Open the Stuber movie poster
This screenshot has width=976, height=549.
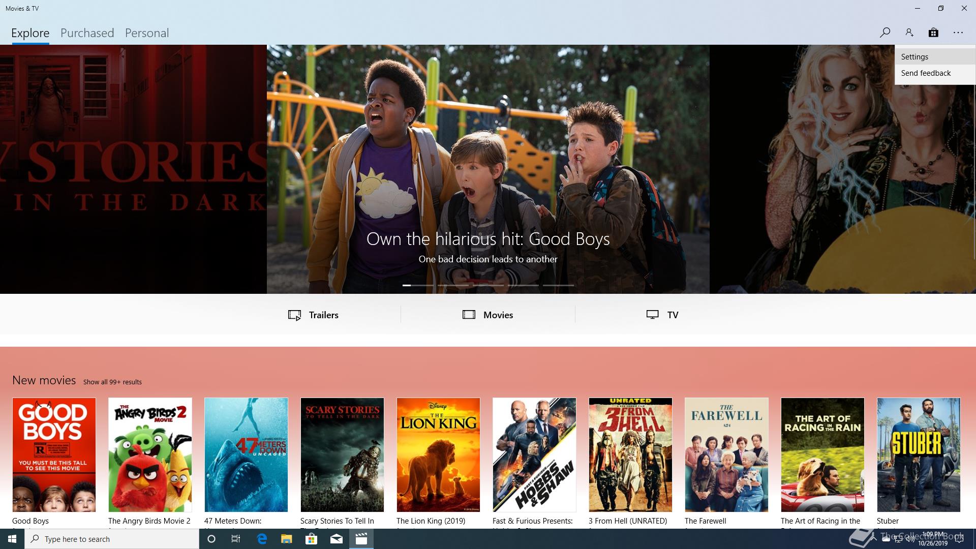[x=919, y=455]
